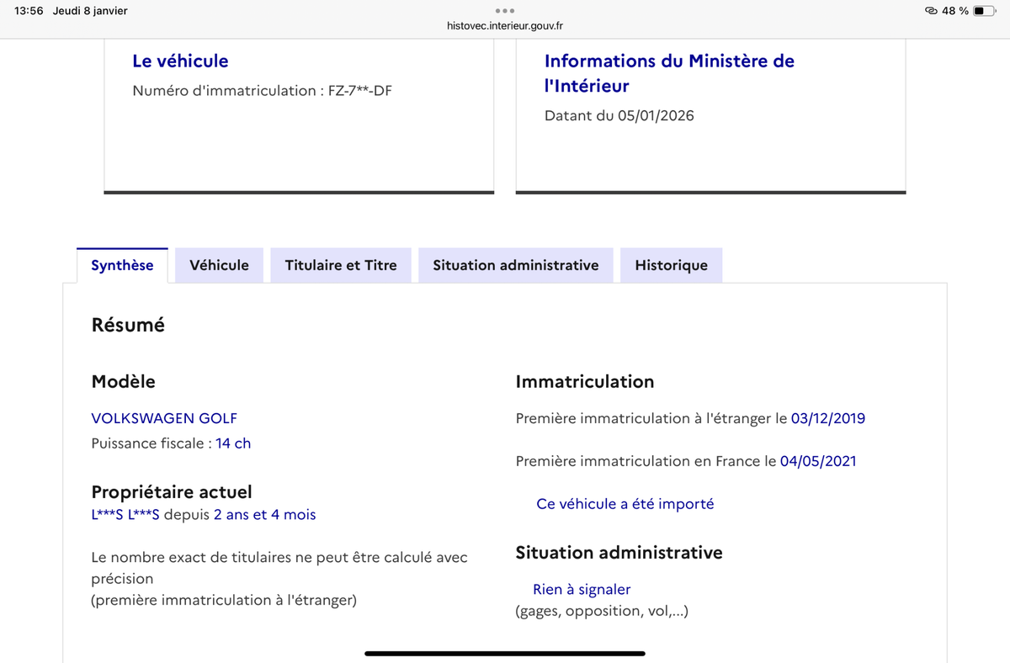Click French registration date 04/05/2021
This screenshot has width=1010, height=663.
pos(818,461)
